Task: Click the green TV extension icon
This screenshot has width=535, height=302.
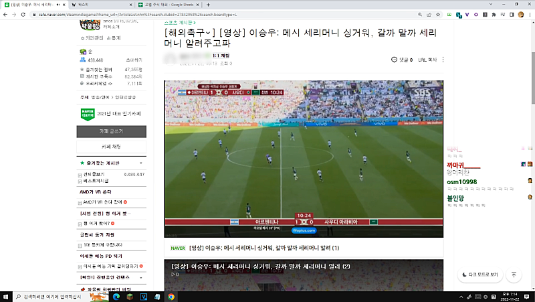Action: click(x=449, y=15)
